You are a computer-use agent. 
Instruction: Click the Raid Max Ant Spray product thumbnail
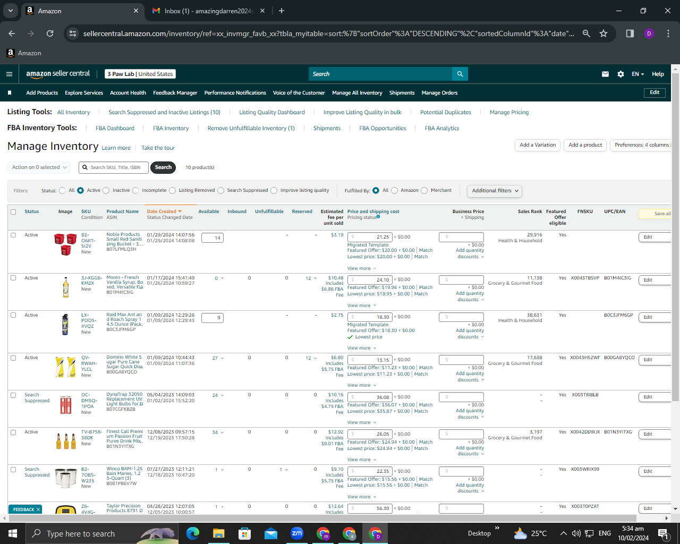pyautogui.click(x=65, y=324)
